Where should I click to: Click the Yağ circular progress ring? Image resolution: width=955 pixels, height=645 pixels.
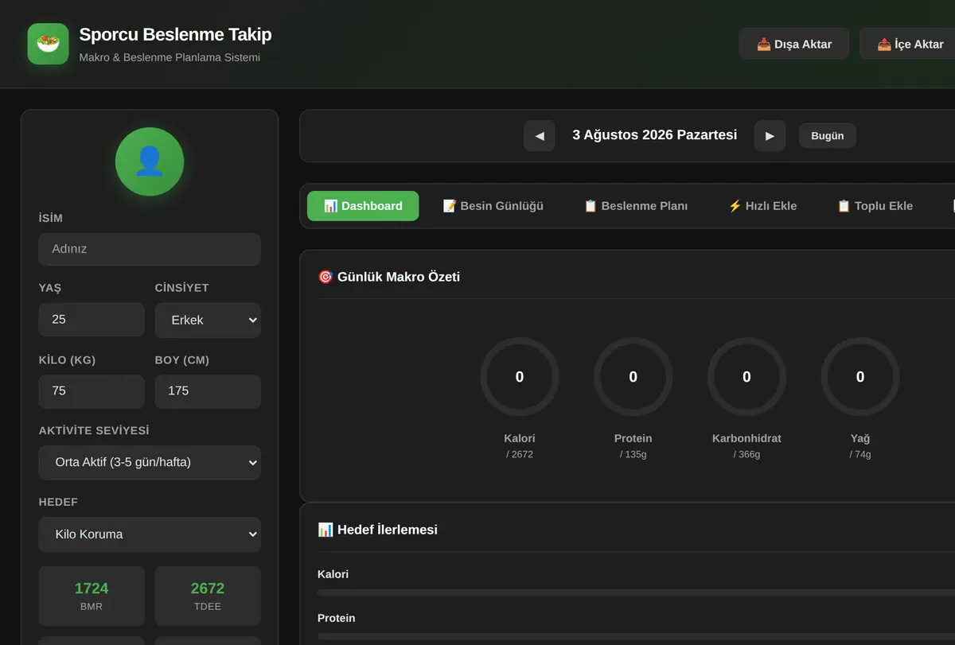[x=860, y=377]
